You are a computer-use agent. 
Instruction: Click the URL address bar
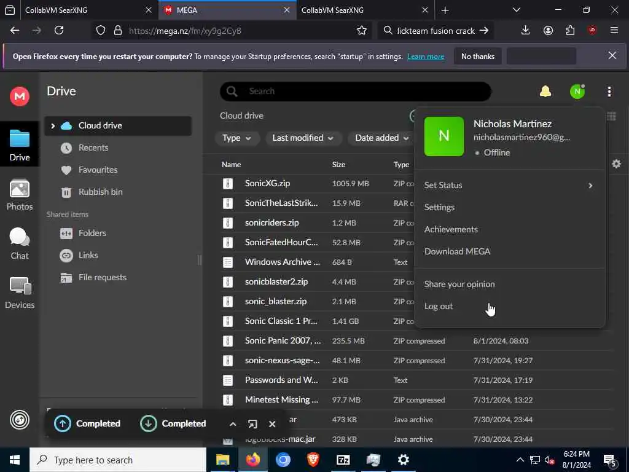[x=241, y=31]
